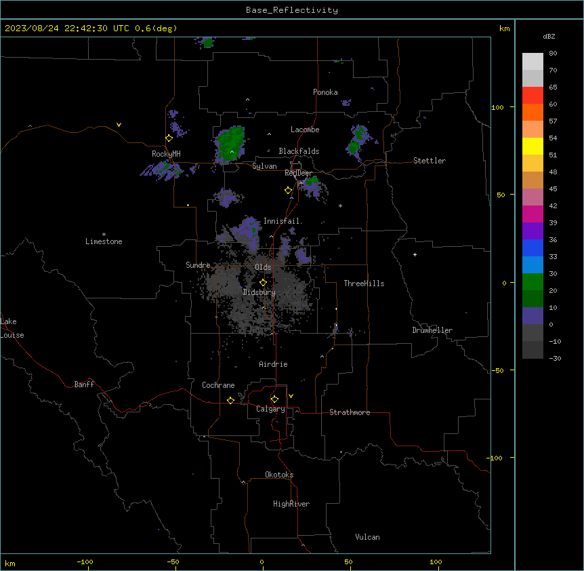Click the Okotoks label
The image size is (584, 571).
(x=279, y=475)
